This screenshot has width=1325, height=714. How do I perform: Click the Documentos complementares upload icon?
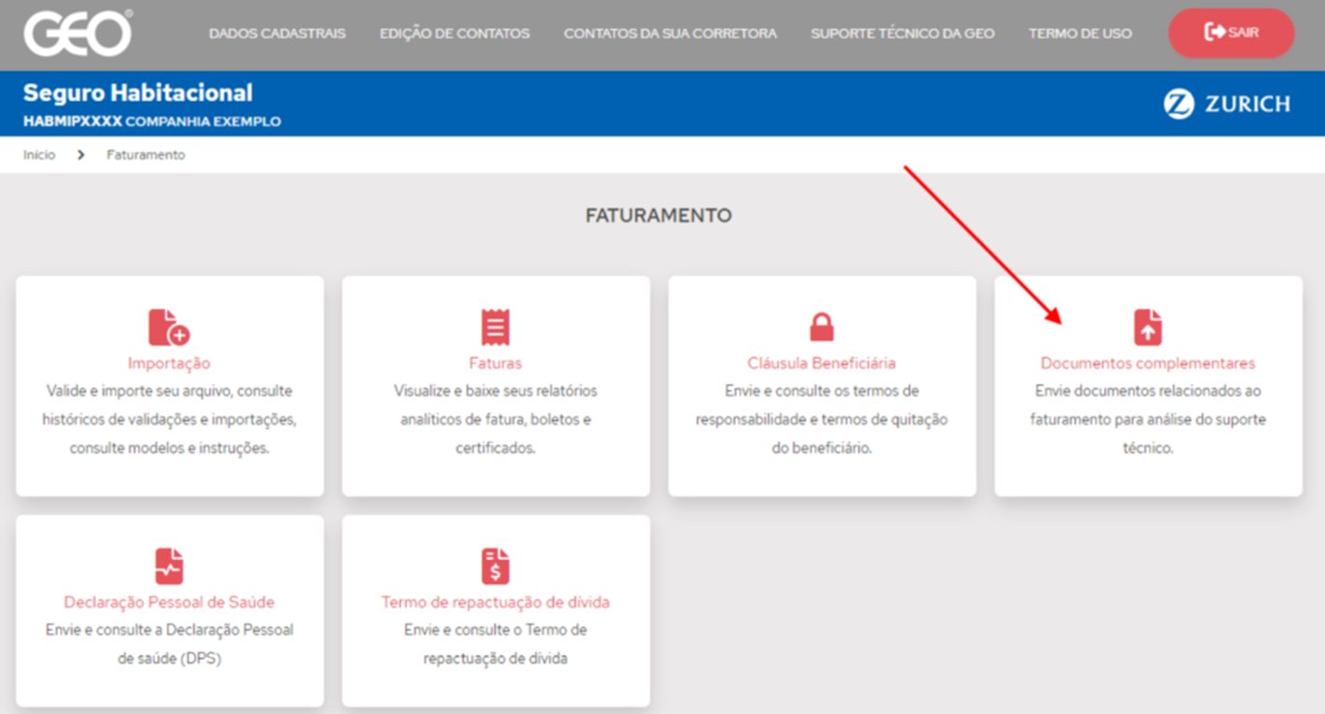[x=1147, y=327]
